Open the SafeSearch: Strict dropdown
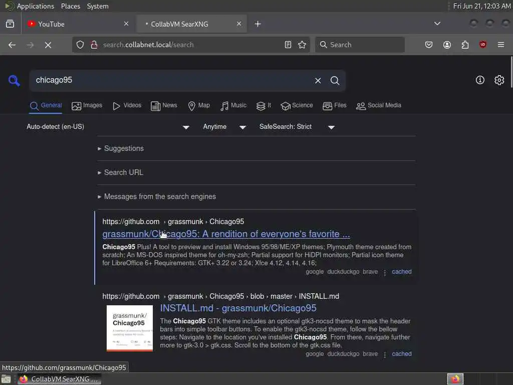The width and height of the screenshot is (513, 385). coord(297,127)
